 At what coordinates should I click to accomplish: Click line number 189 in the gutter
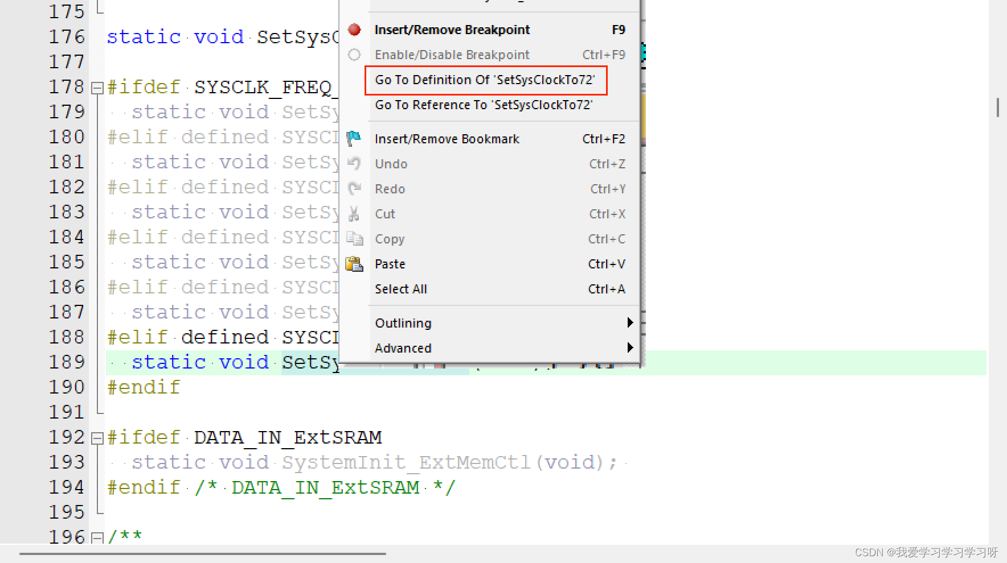tap(67, 362)
